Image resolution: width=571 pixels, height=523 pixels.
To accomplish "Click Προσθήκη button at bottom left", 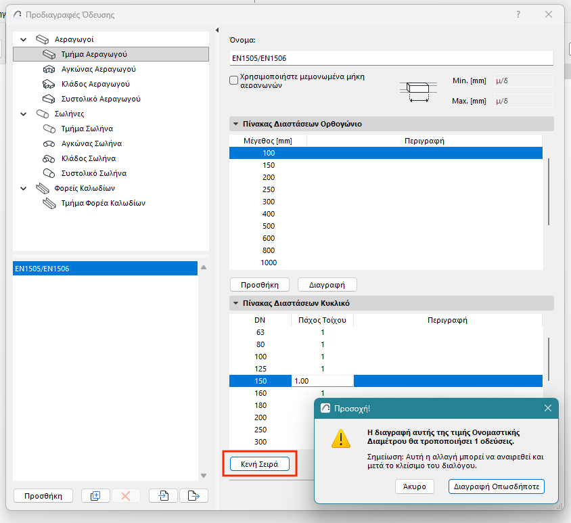I will click(43, 496).
